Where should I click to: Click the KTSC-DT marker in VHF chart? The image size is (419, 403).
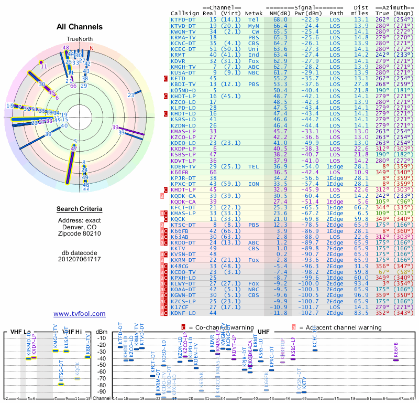pos(61,384)
